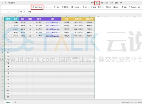The width and height of the screenshot is (142, 105).
Task: Insert a 数据透视表 pivot table
Action: click(x=37, y=7)
